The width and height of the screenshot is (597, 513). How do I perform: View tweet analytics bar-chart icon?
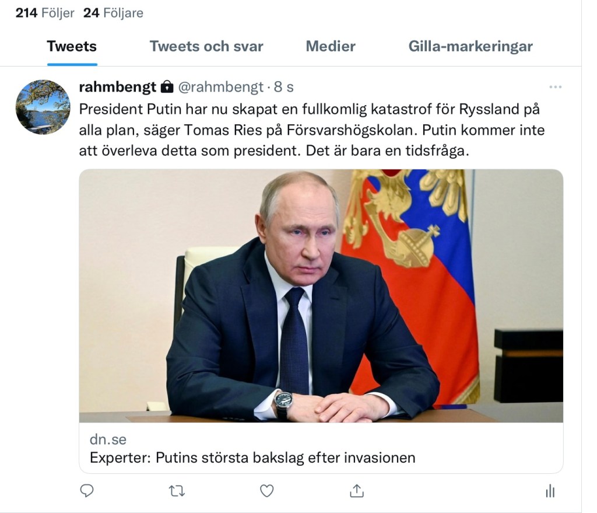click(x=550, y=491)
